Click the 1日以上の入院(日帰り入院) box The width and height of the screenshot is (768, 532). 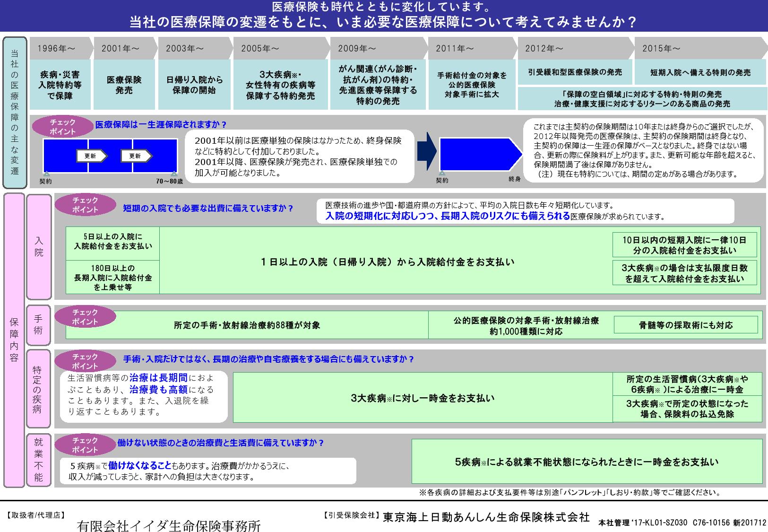coord(387,262)
